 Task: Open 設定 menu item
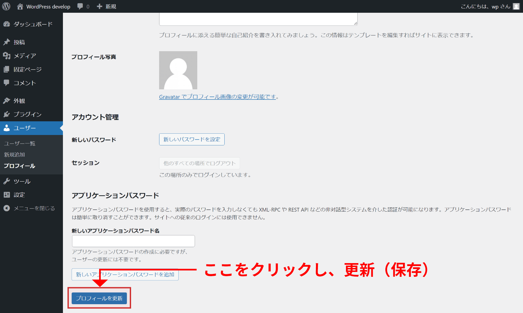(31, 195)
